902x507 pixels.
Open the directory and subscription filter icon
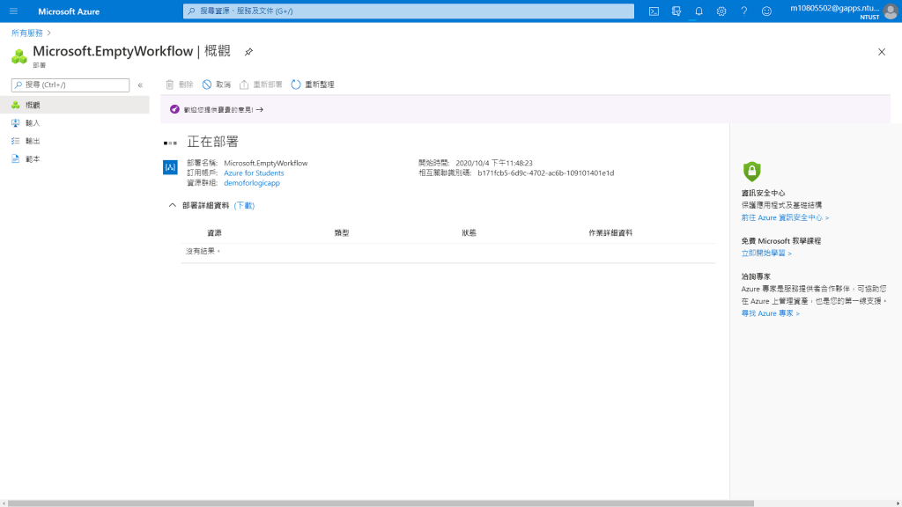(676, 11)
